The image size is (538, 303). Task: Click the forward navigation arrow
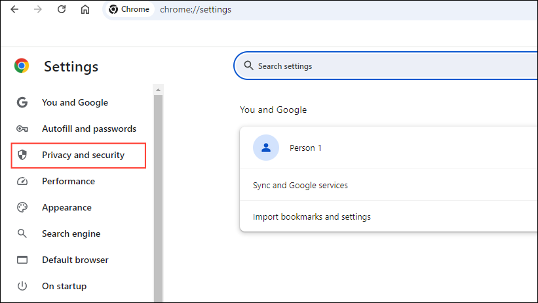(x=38, y=9)
